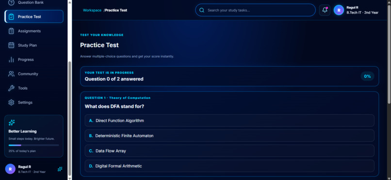
Task: Focus the Search your study tasks field
Action: pyautogui.click(x=255, y=10)
